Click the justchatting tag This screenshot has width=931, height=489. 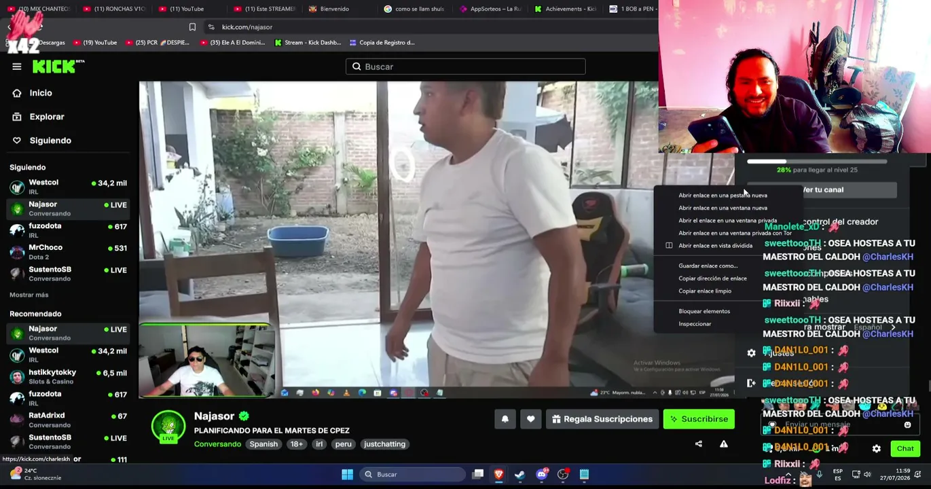384,444
